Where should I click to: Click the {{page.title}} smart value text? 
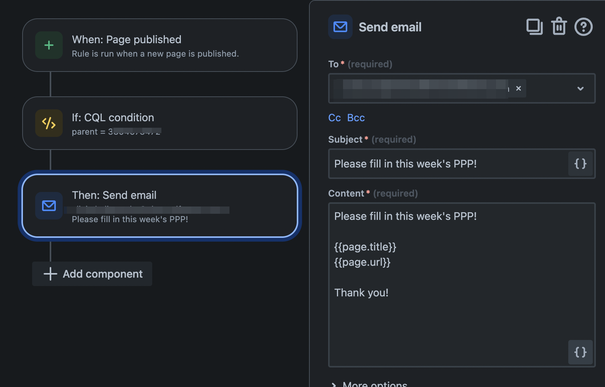(x=365, y=247)
